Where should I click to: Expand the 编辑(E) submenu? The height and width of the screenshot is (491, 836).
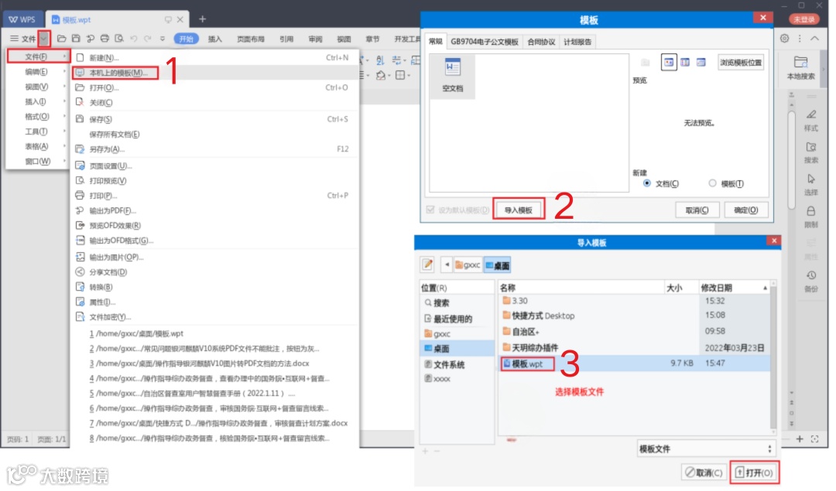pyautogui.click(x=38, y=71)
